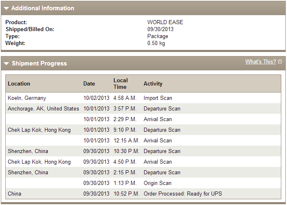287x205 pixels.
Task: Click the Location column header
Action: pyautogui.click(x=19, y=83)
